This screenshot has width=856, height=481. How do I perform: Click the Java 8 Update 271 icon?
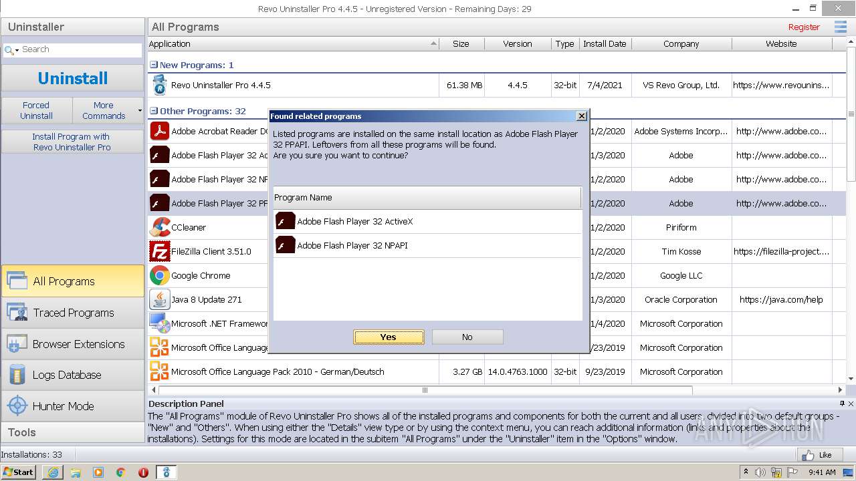coord(159,299)
